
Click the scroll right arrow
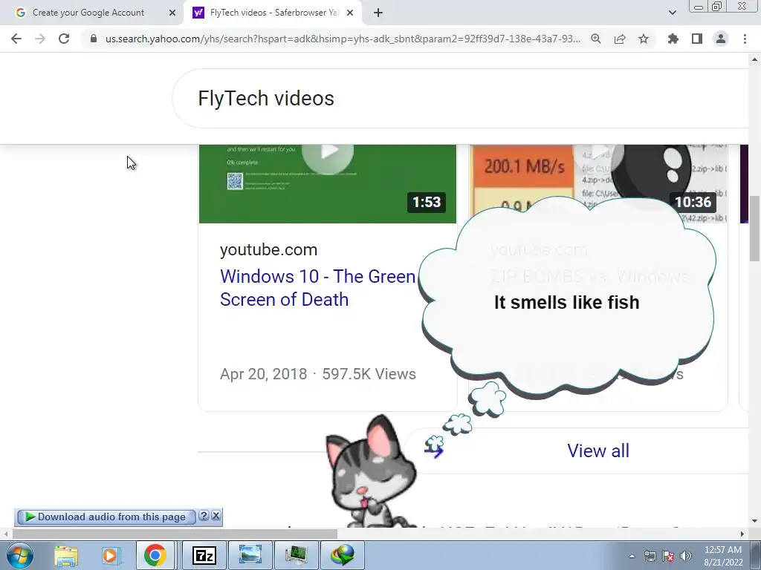coord(742,534)
